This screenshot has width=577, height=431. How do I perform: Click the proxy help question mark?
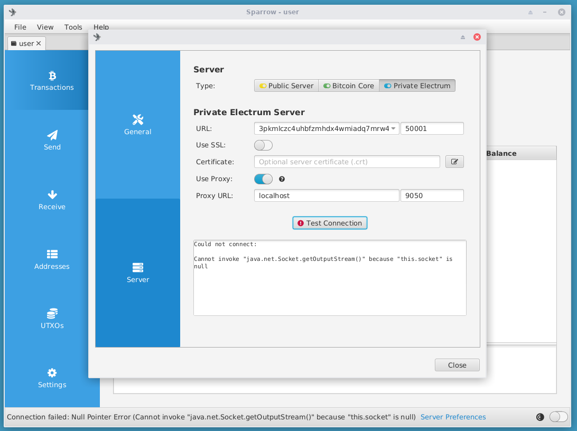(x=282, y=179)
